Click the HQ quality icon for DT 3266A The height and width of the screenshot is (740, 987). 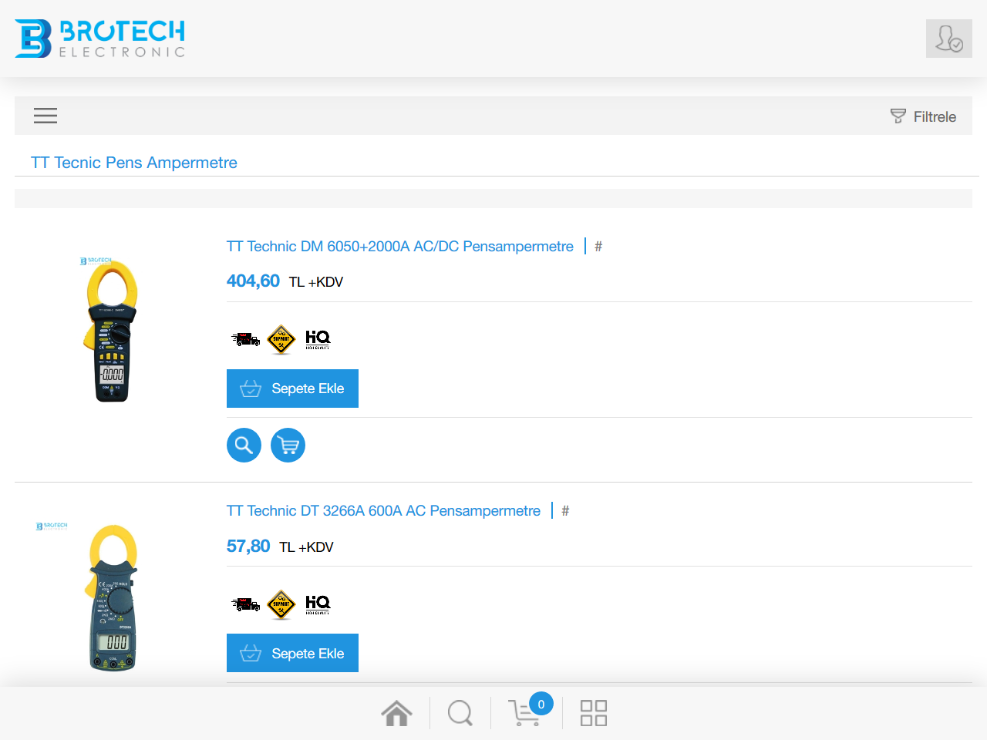318,604
